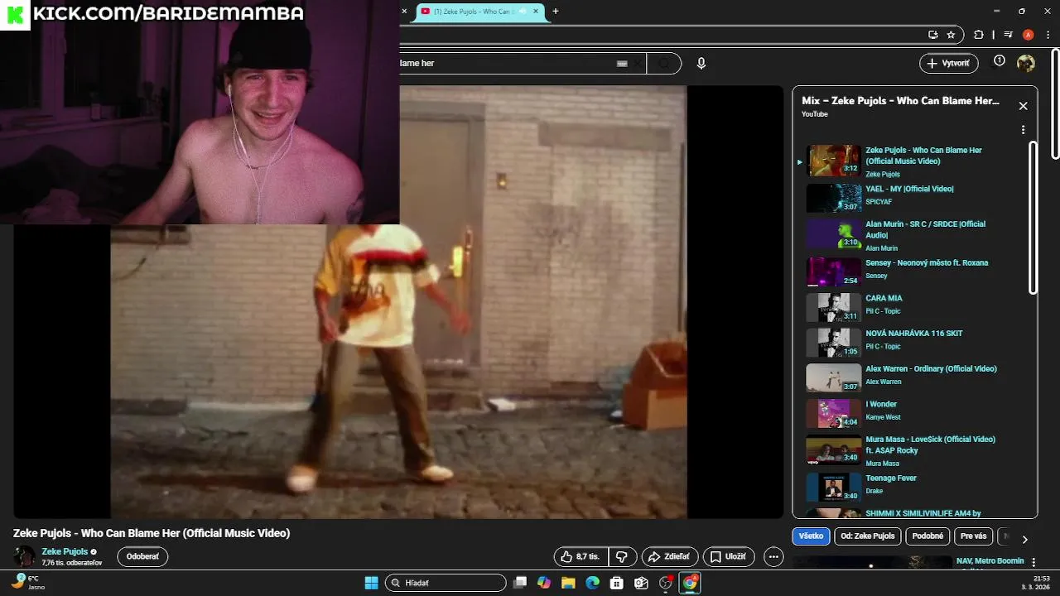Open Zeke Pujols channel avatar
The image size is (1060, 596).
(x=25, y=556)
